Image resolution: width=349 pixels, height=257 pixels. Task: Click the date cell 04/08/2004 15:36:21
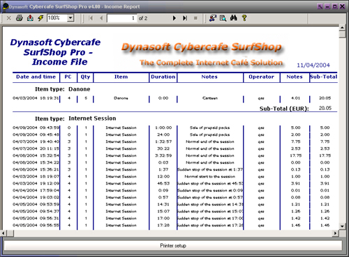point(36,169)
